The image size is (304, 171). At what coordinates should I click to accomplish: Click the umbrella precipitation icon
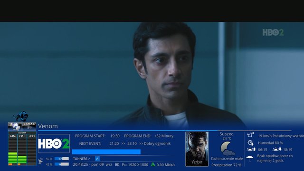click(250, 159)
